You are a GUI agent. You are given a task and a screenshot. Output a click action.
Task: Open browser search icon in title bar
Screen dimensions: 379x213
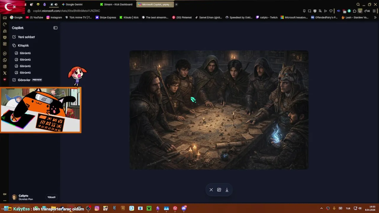pyautogui.click(x=358, y=4)
